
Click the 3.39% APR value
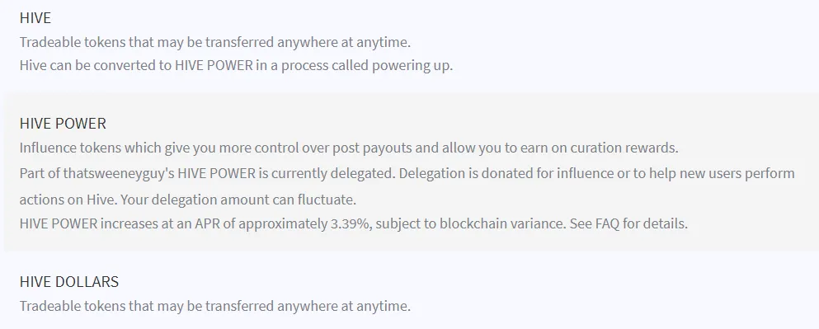click(351, 224)
